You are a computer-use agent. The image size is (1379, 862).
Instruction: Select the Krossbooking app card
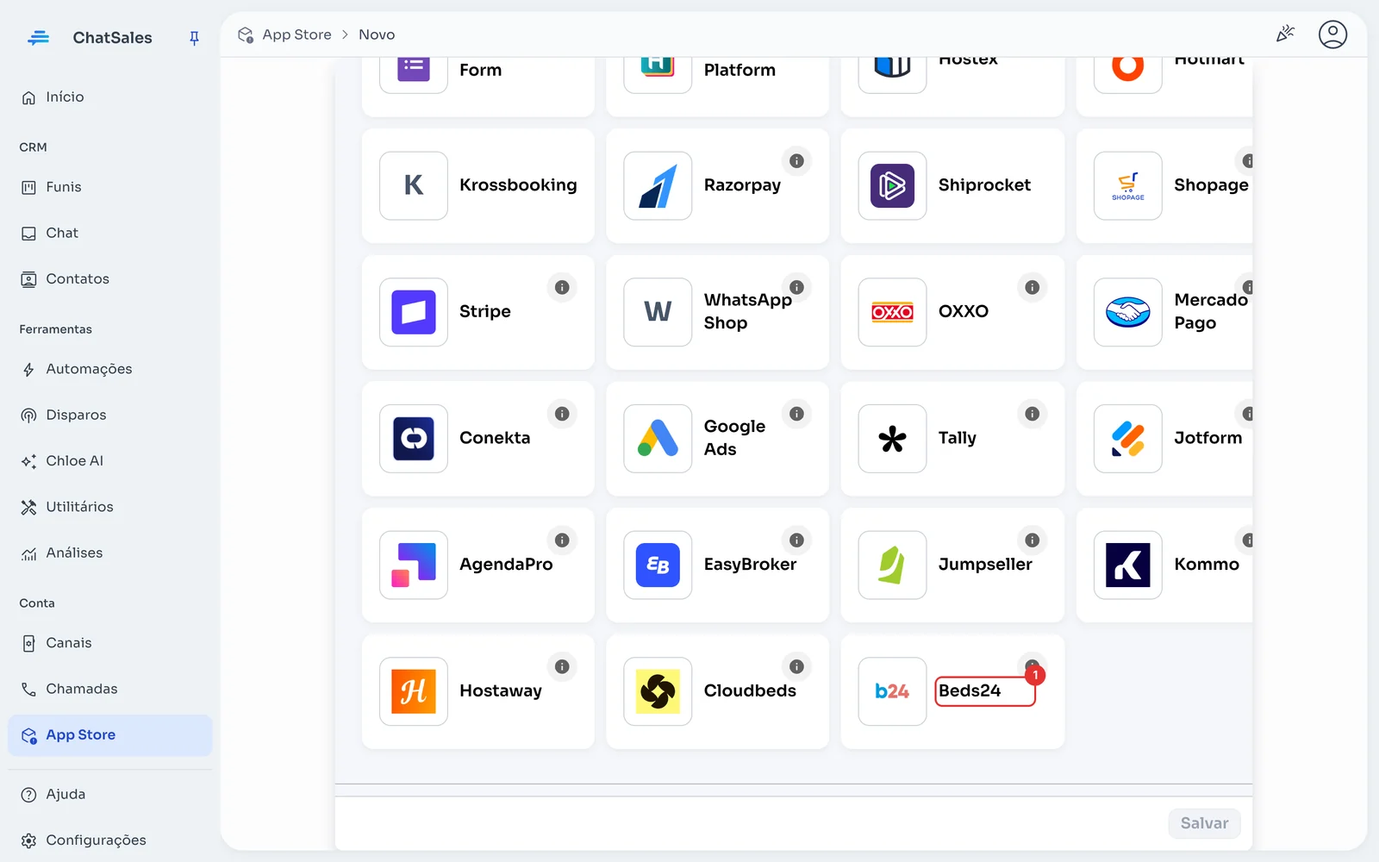(478, 186)
